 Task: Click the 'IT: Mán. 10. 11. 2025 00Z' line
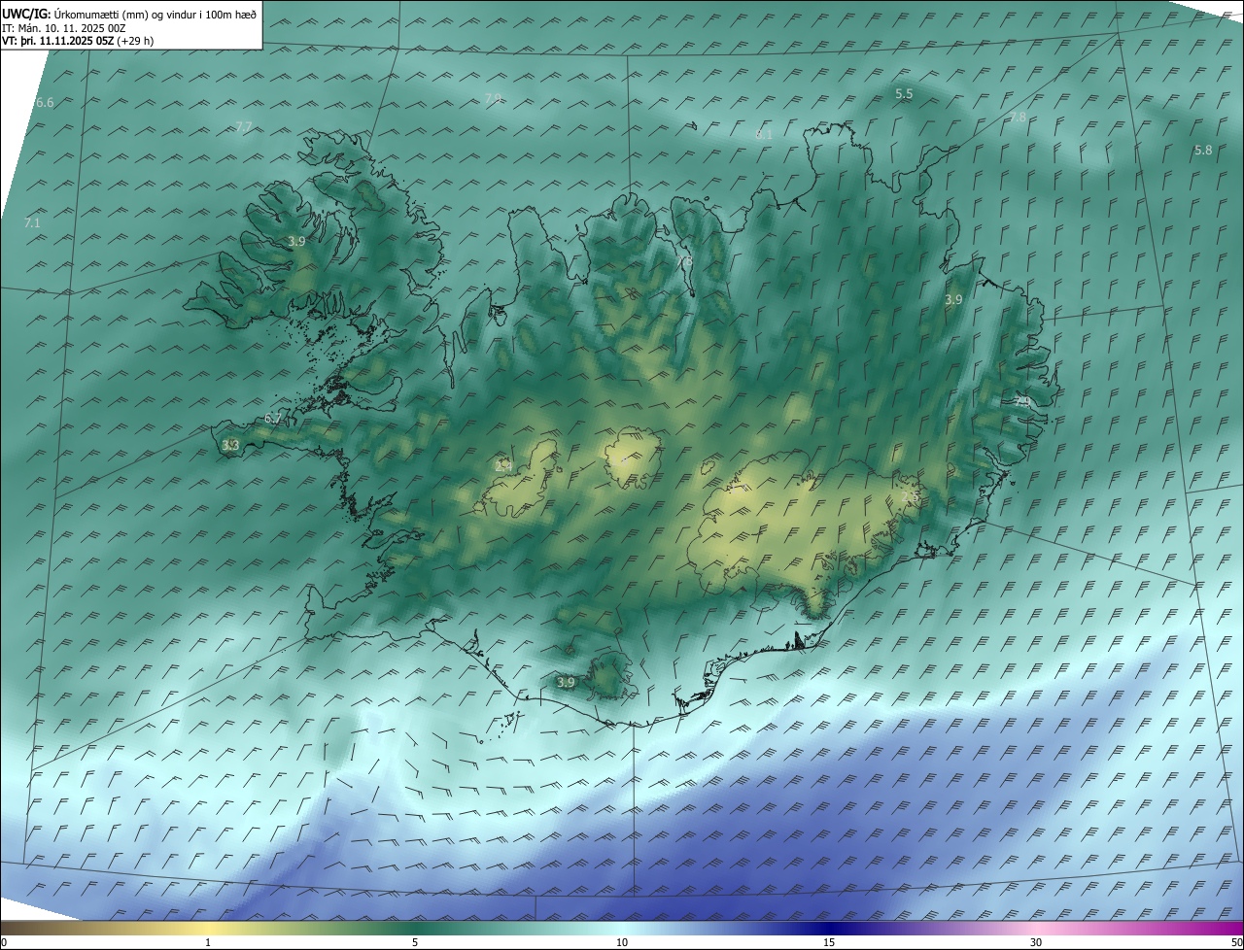coord(64,28)
